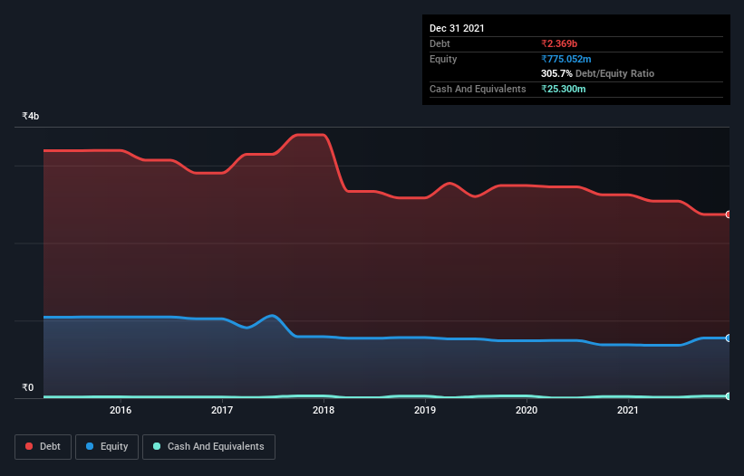Click the 2021 x-axis label
Viewport: 744px width, 476px height.
click(628, 410)
